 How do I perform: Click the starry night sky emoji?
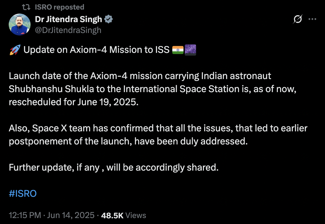point(190,50)
